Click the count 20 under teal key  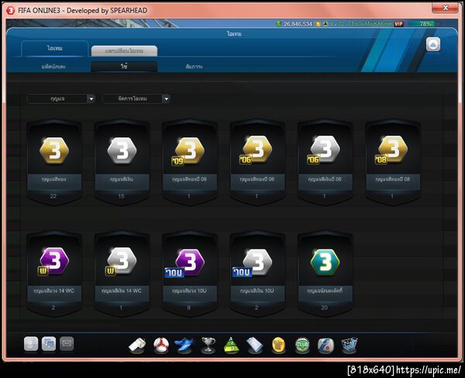(x=325, y=308)
